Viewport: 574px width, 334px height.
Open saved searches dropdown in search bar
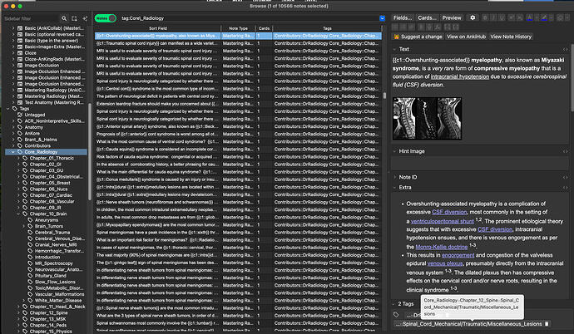[382, 18]
